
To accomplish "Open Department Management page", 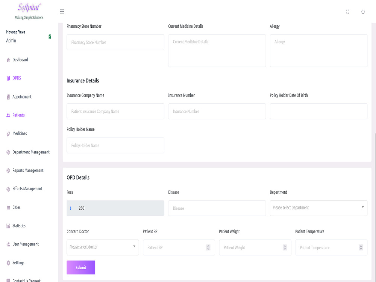I will pyautogui.click(x=31, y=152).
